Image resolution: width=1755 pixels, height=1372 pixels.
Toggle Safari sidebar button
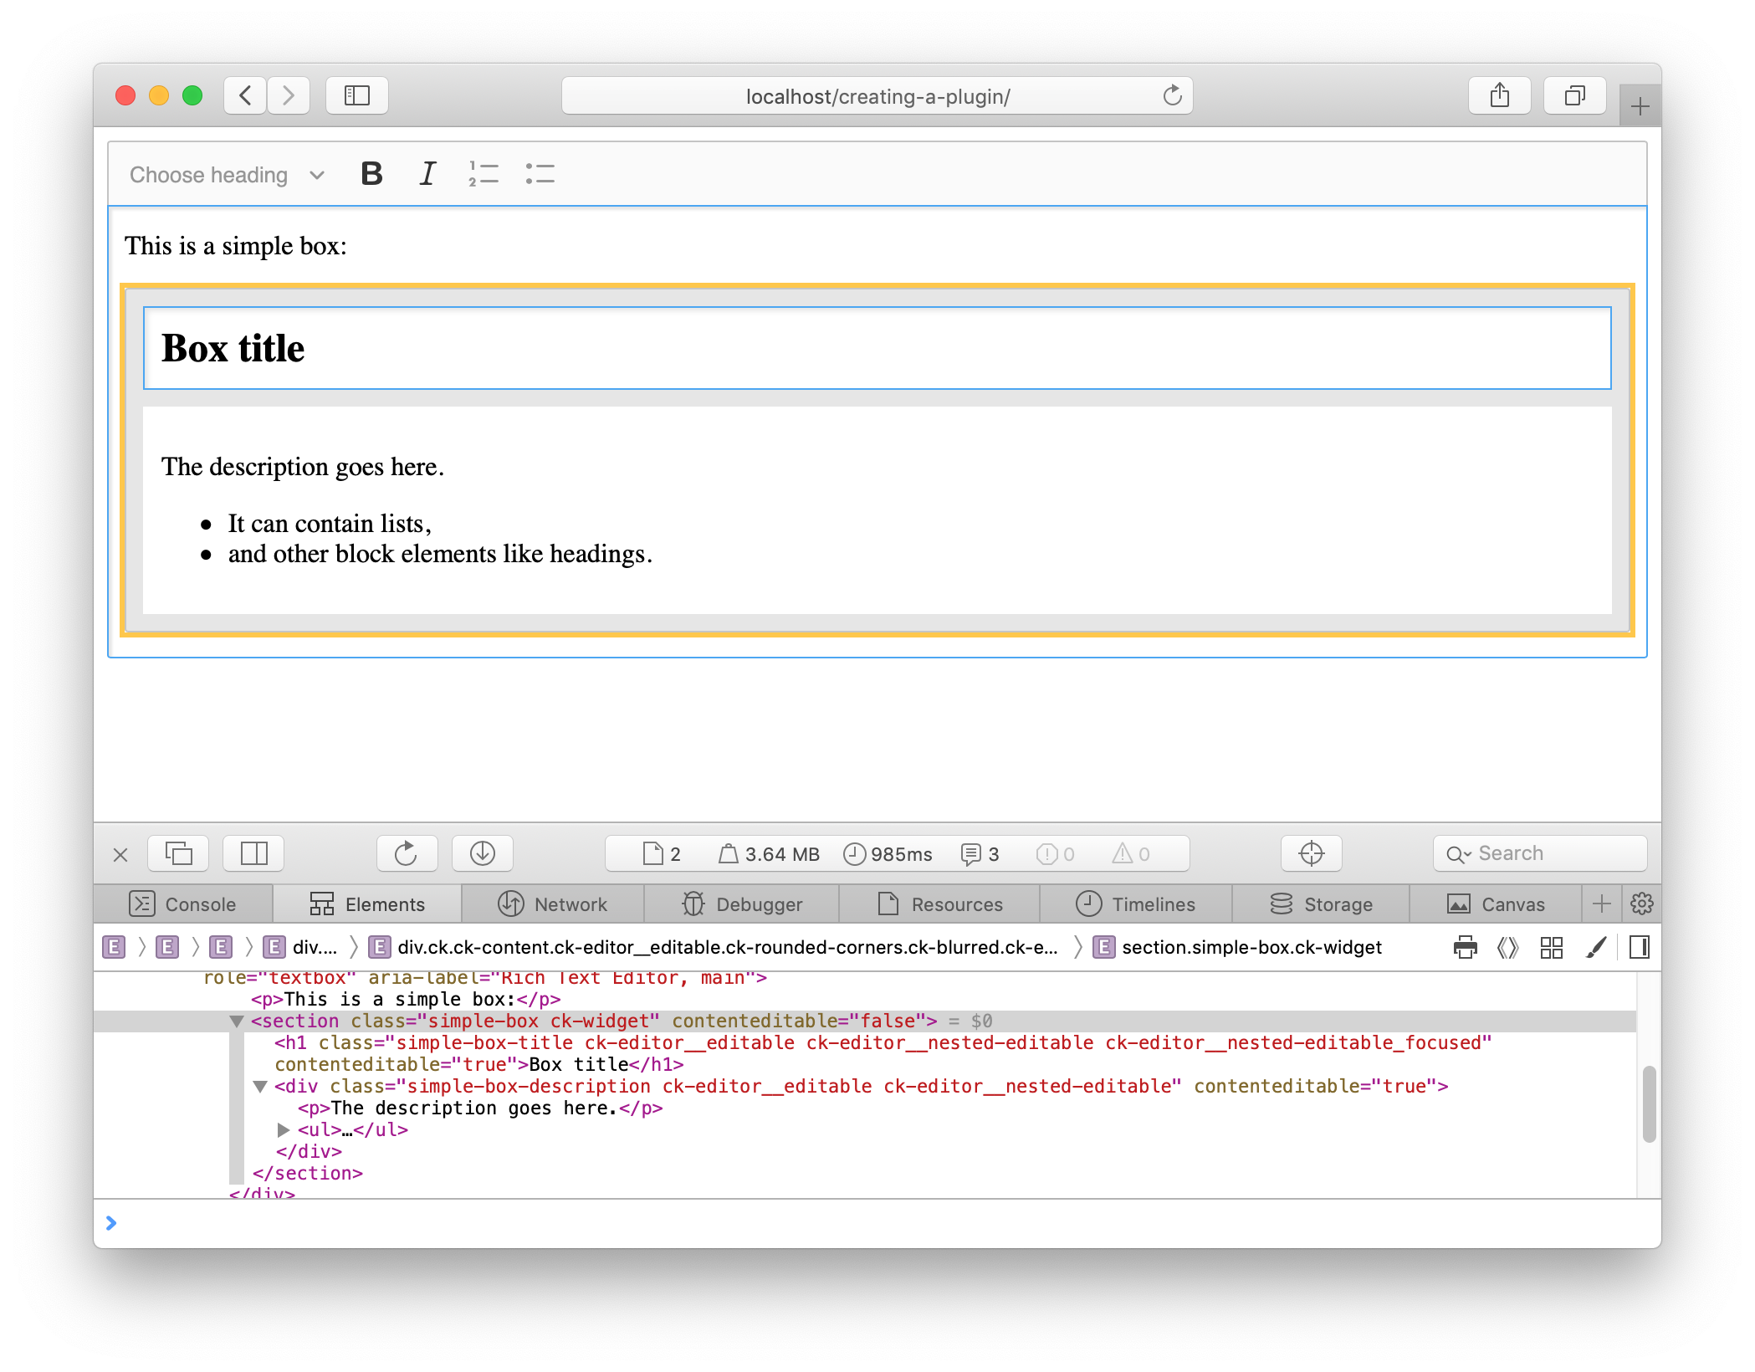[x=357, y=95]
